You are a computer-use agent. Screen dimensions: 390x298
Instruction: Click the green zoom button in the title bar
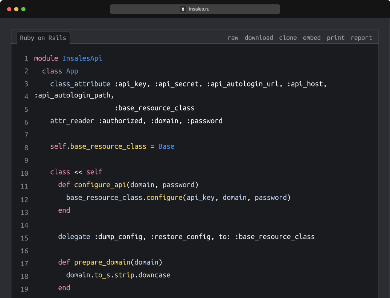point(23,9)
